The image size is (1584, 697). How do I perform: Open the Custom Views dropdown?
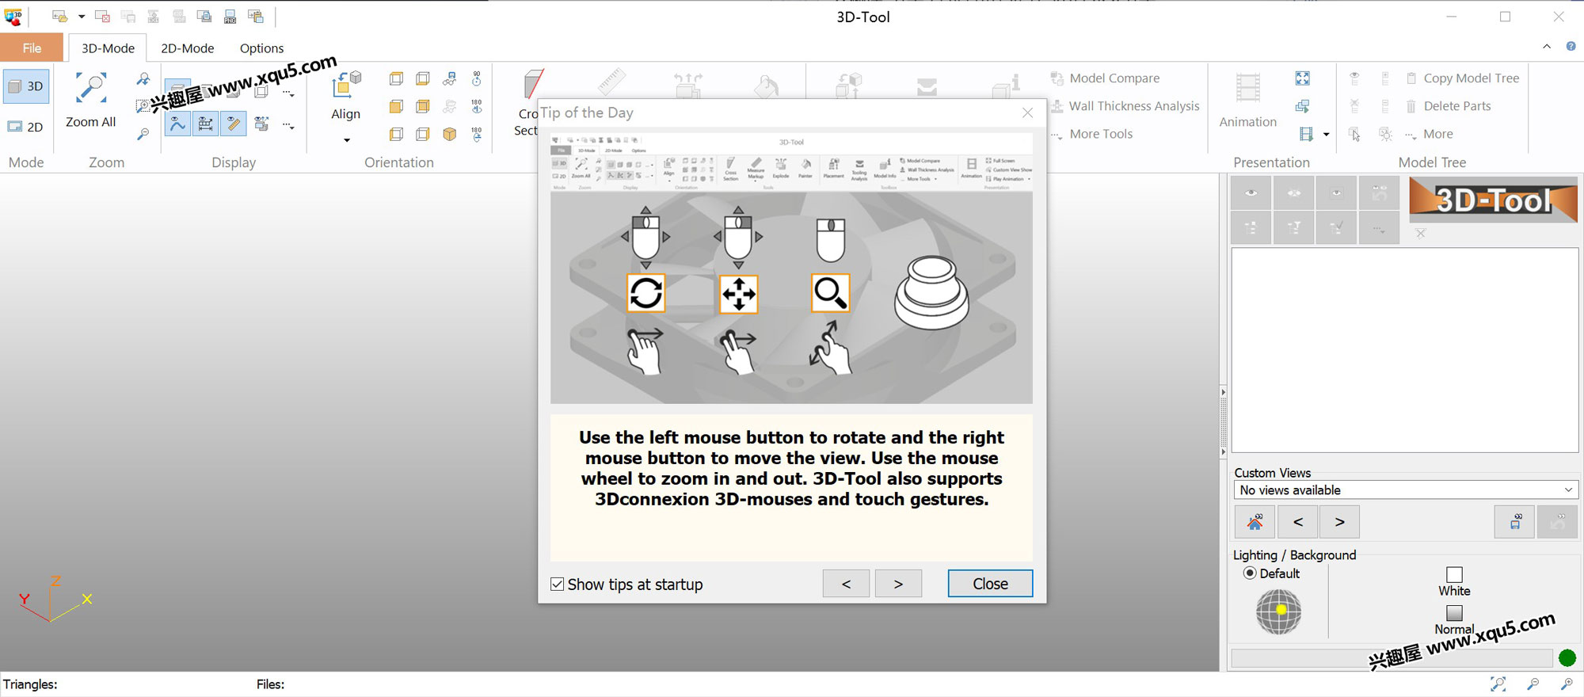(x=1406, y=490)
